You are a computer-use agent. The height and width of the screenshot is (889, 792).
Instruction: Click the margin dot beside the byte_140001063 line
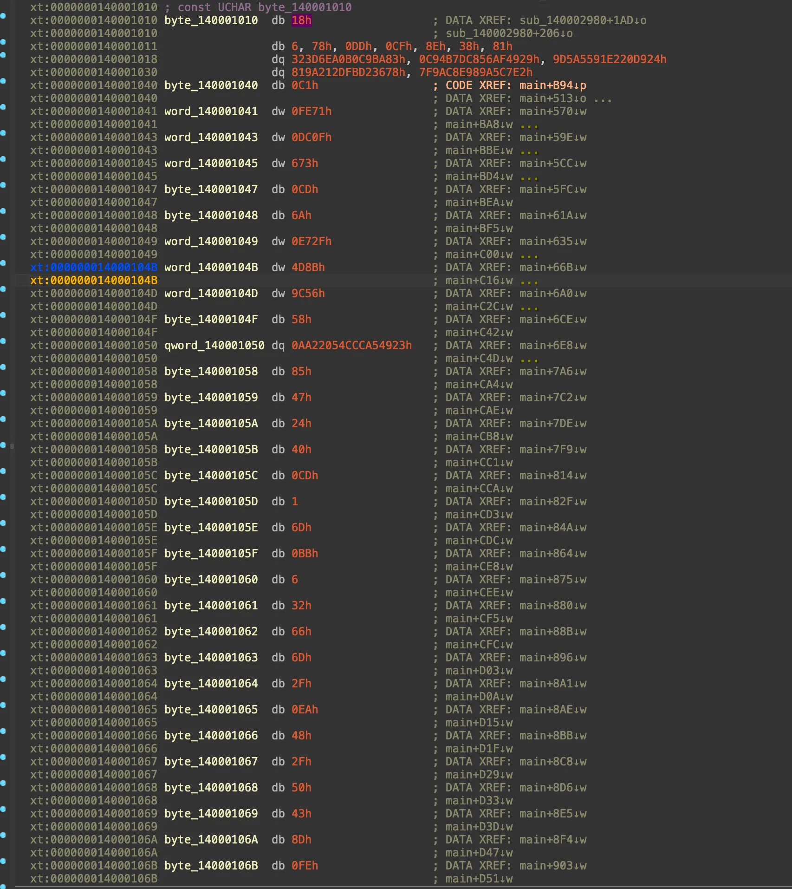[x=3, y=653]
